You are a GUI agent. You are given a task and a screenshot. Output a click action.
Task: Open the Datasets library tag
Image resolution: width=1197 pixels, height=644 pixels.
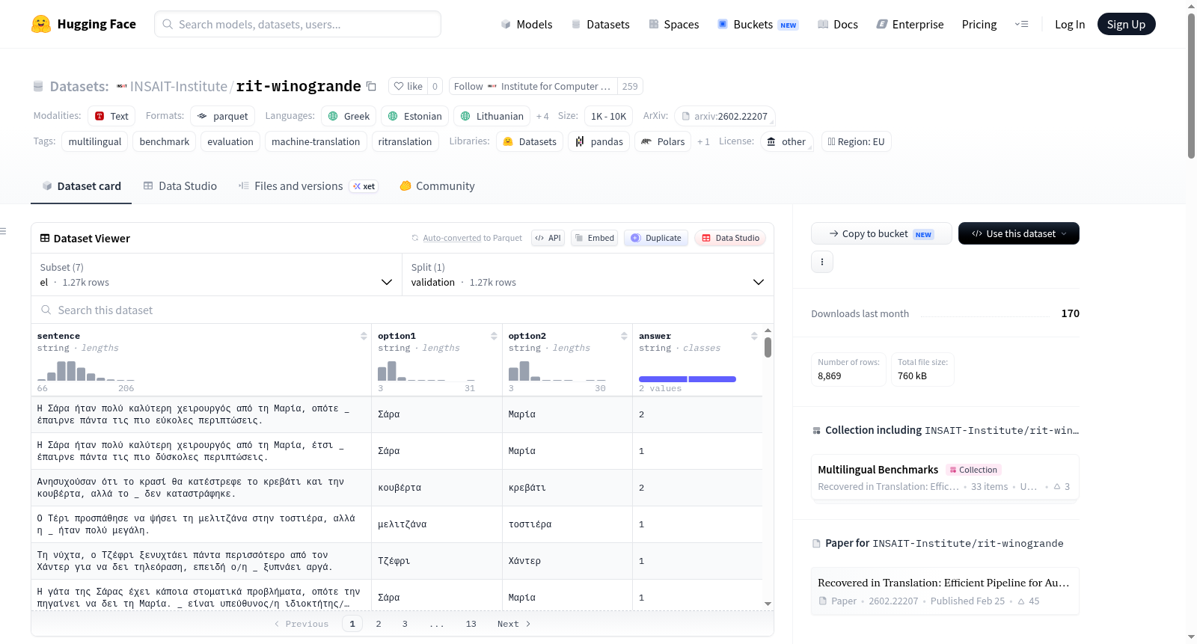point(530,141)
